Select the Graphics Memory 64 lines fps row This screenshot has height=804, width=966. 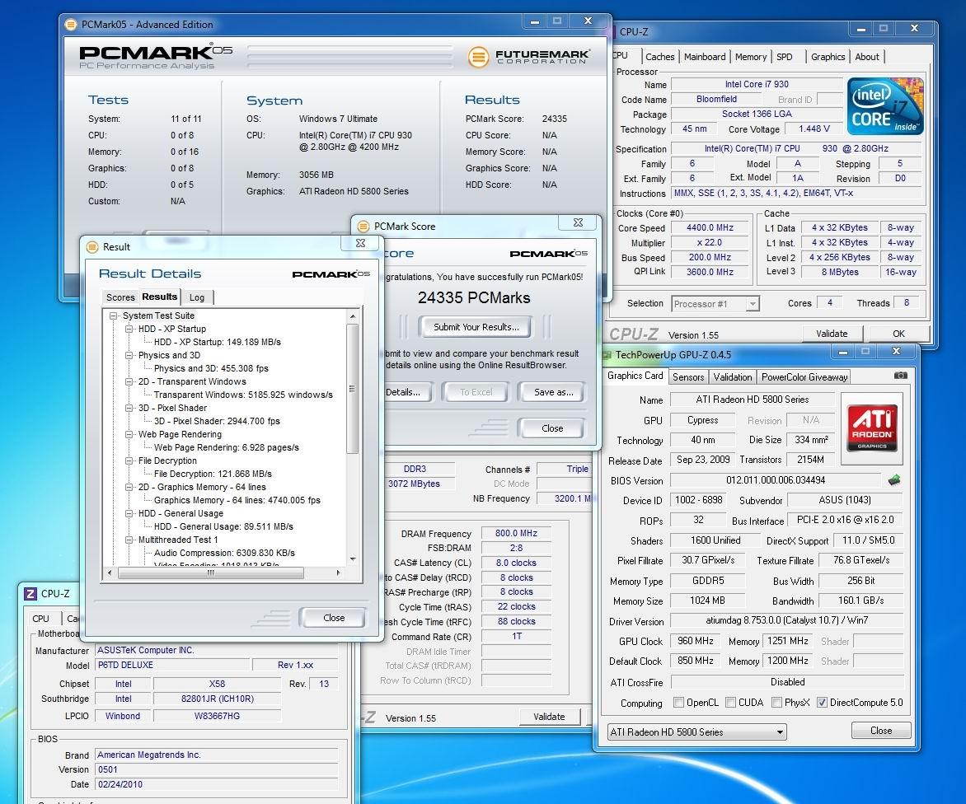point(237,500)
